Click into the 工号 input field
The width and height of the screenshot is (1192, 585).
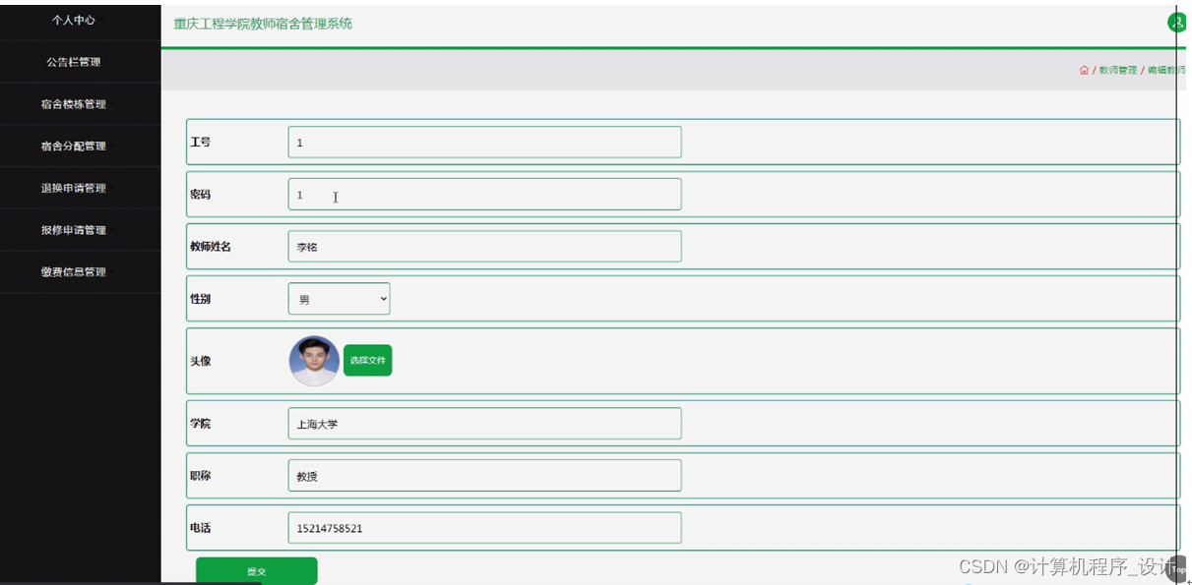[484, 143]
